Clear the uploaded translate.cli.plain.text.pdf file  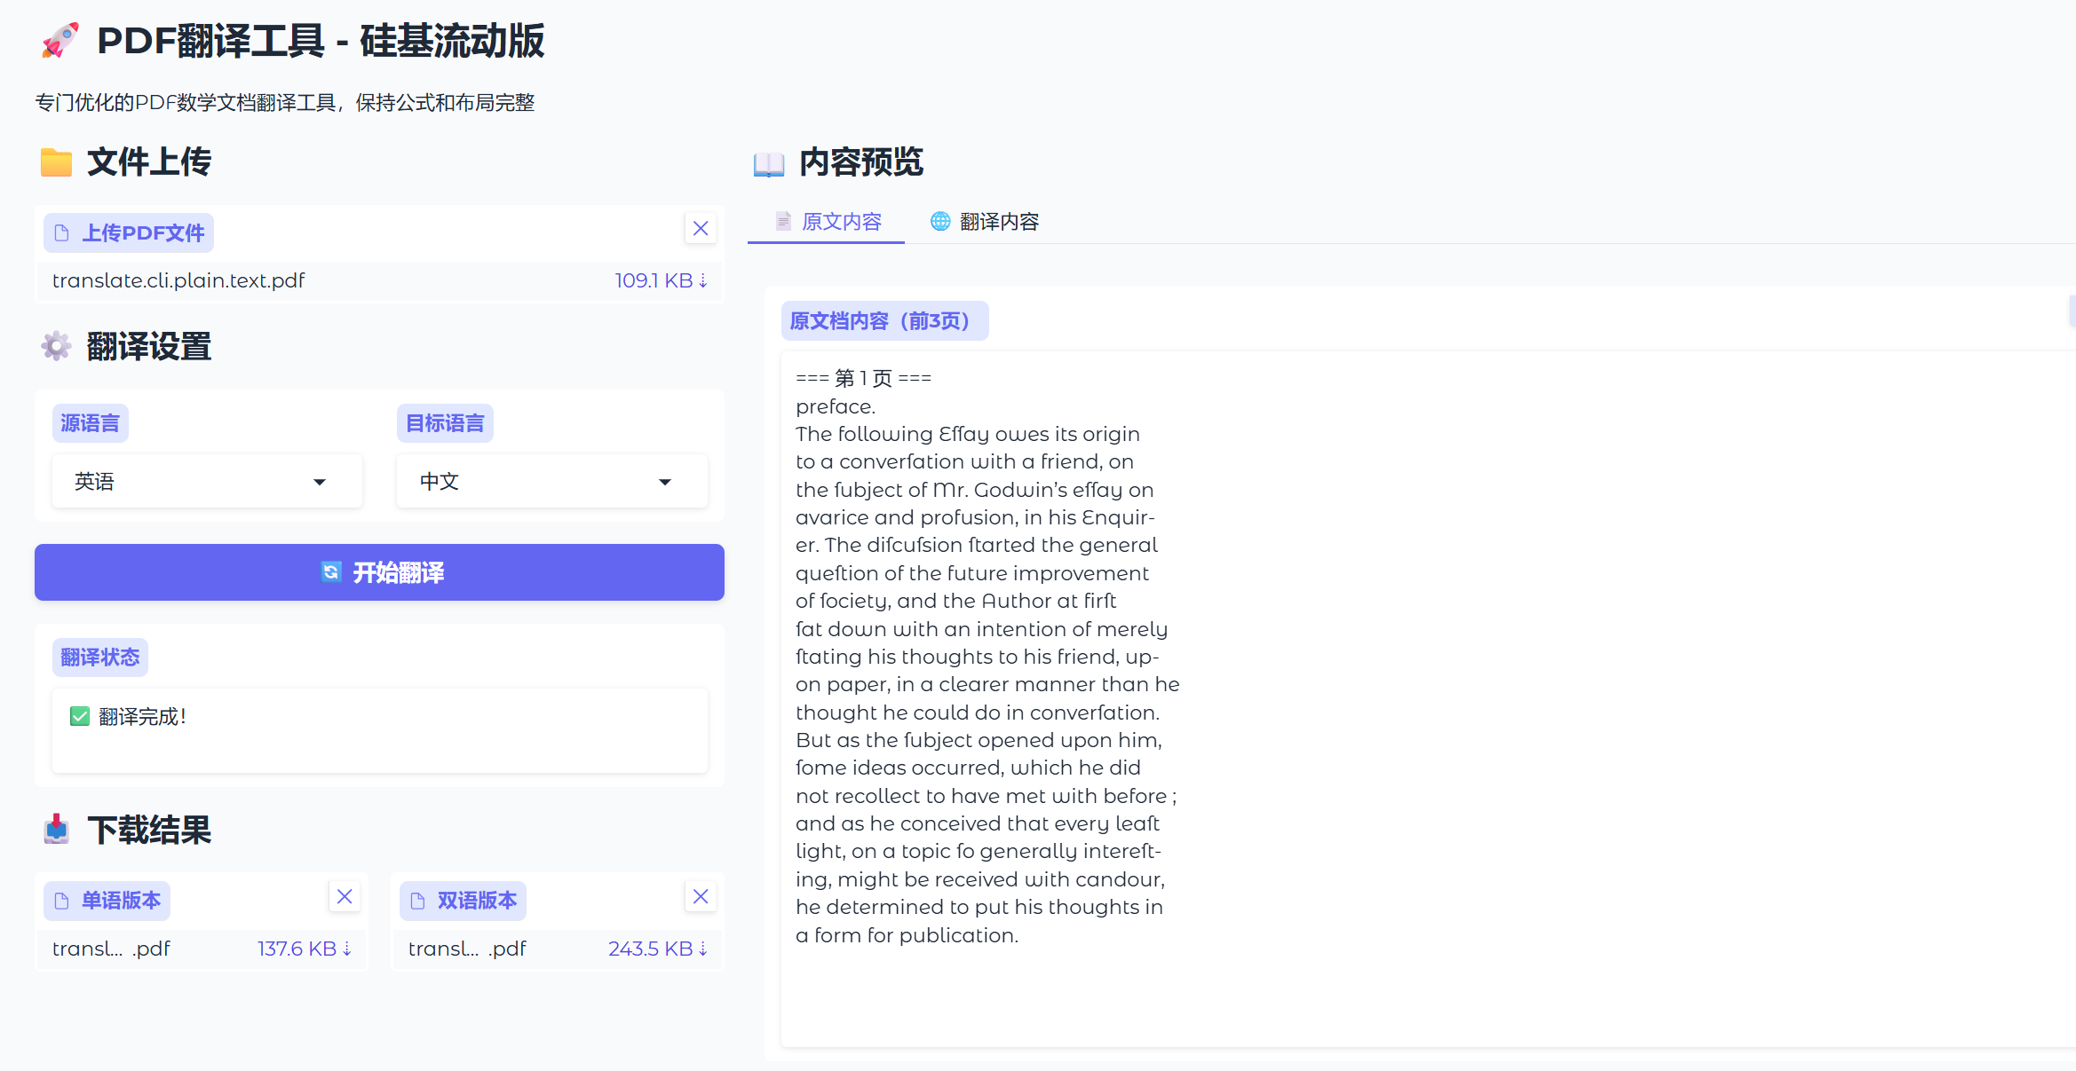(700, 228)
